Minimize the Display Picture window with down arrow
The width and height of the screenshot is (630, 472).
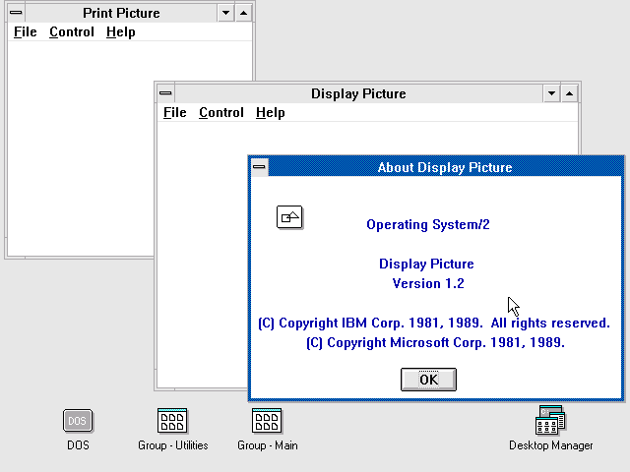tap(551, 93)
